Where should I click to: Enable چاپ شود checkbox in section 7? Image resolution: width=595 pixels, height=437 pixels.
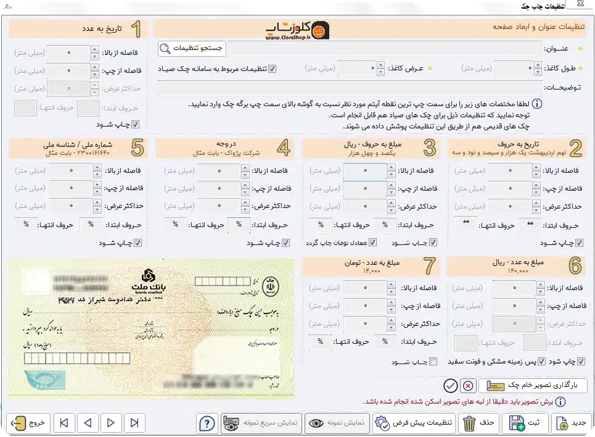433,361
